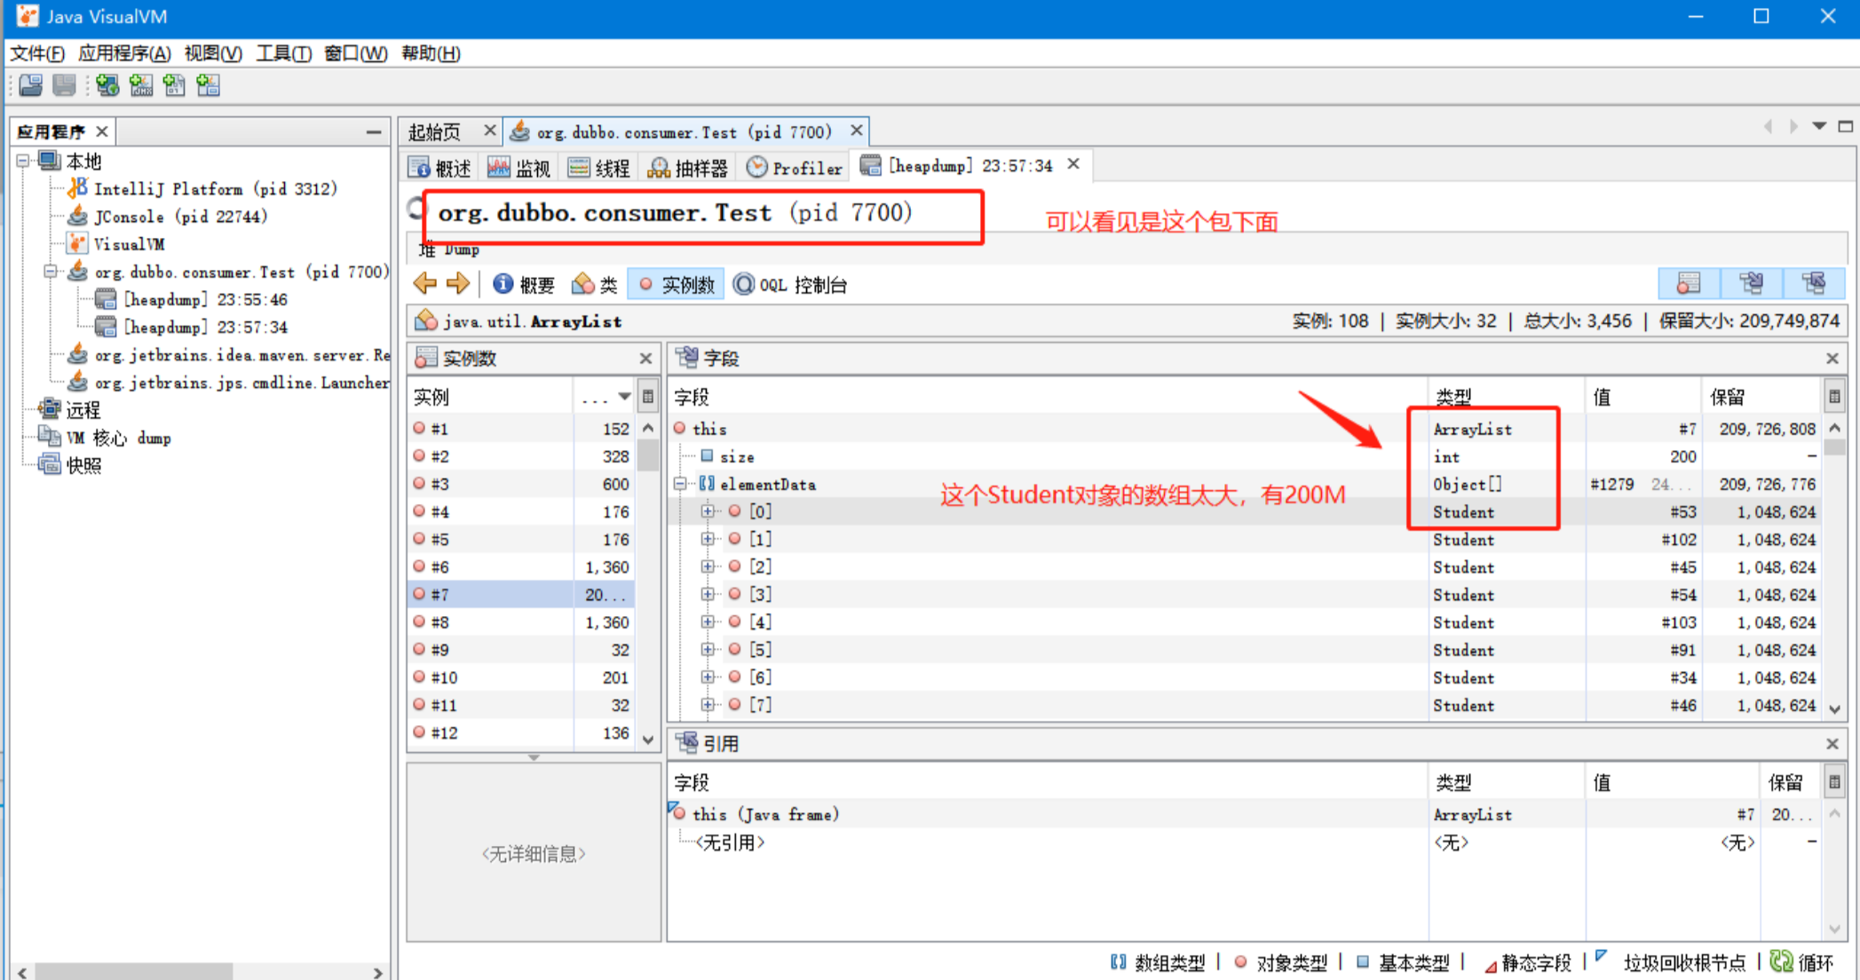
Task: Click the 概要 summary button
Action: click(524, 284)
